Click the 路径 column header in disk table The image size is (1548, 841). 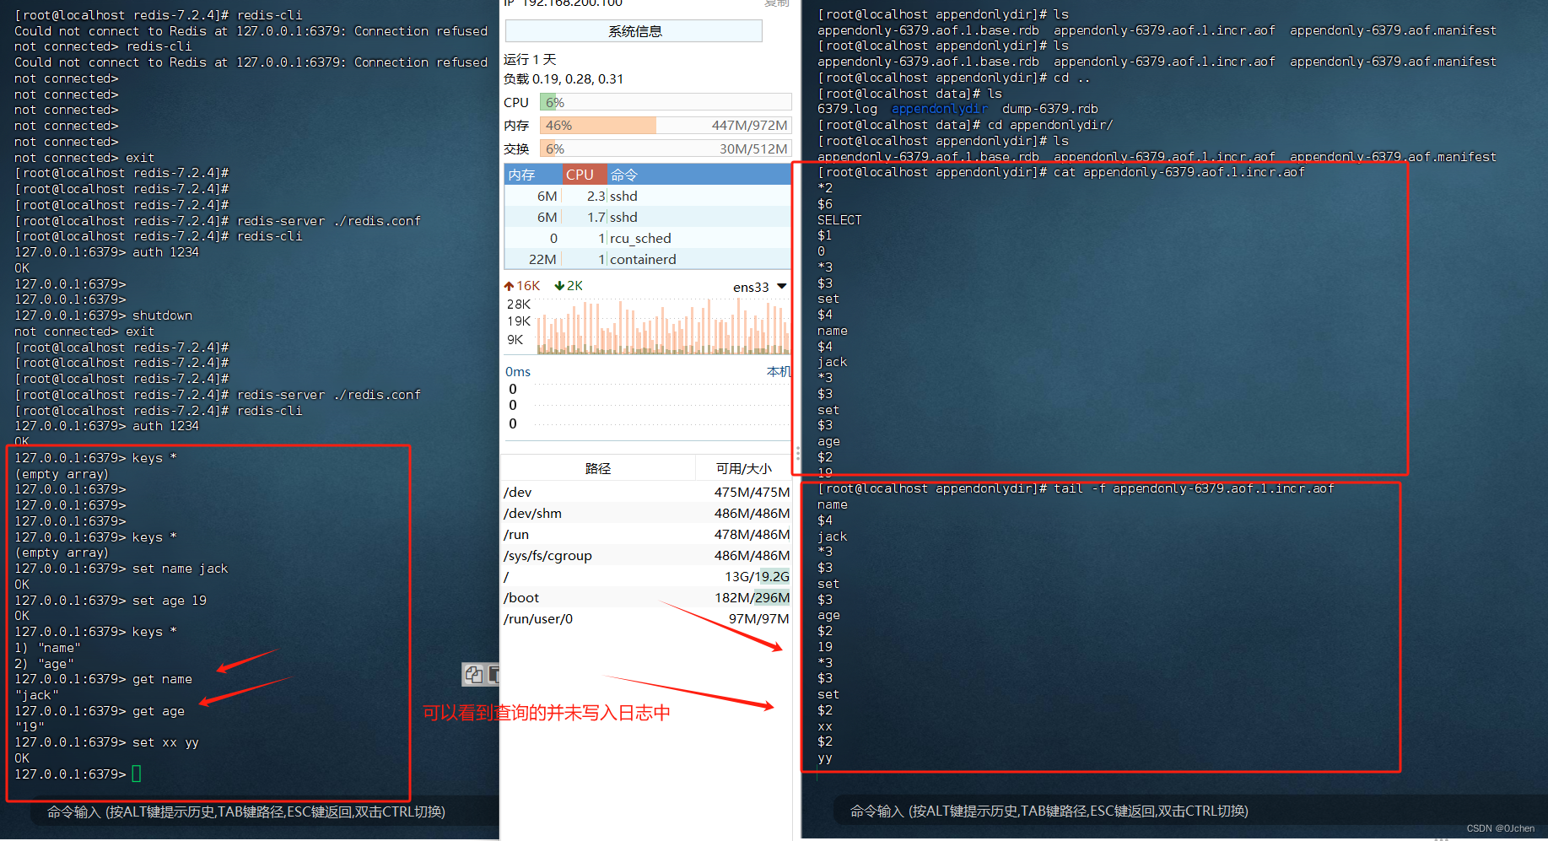[597, 468]
